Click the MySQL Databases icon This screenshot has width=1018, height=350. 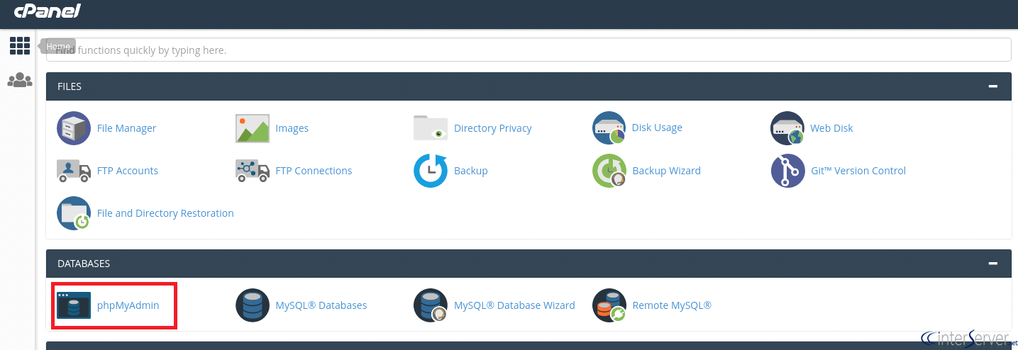[x=253, y=305]
